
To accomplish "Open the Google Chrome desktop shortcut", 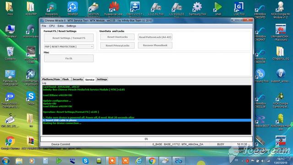I will pyautogui.click(x=10, y=143).
